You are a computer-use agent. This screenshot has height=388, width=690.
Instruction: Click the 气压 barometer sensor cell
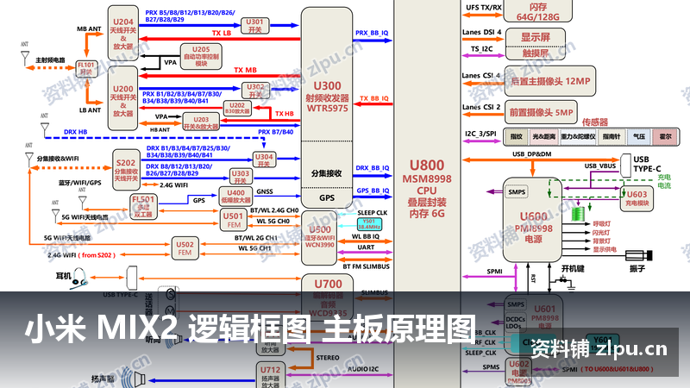pos(639,137)
